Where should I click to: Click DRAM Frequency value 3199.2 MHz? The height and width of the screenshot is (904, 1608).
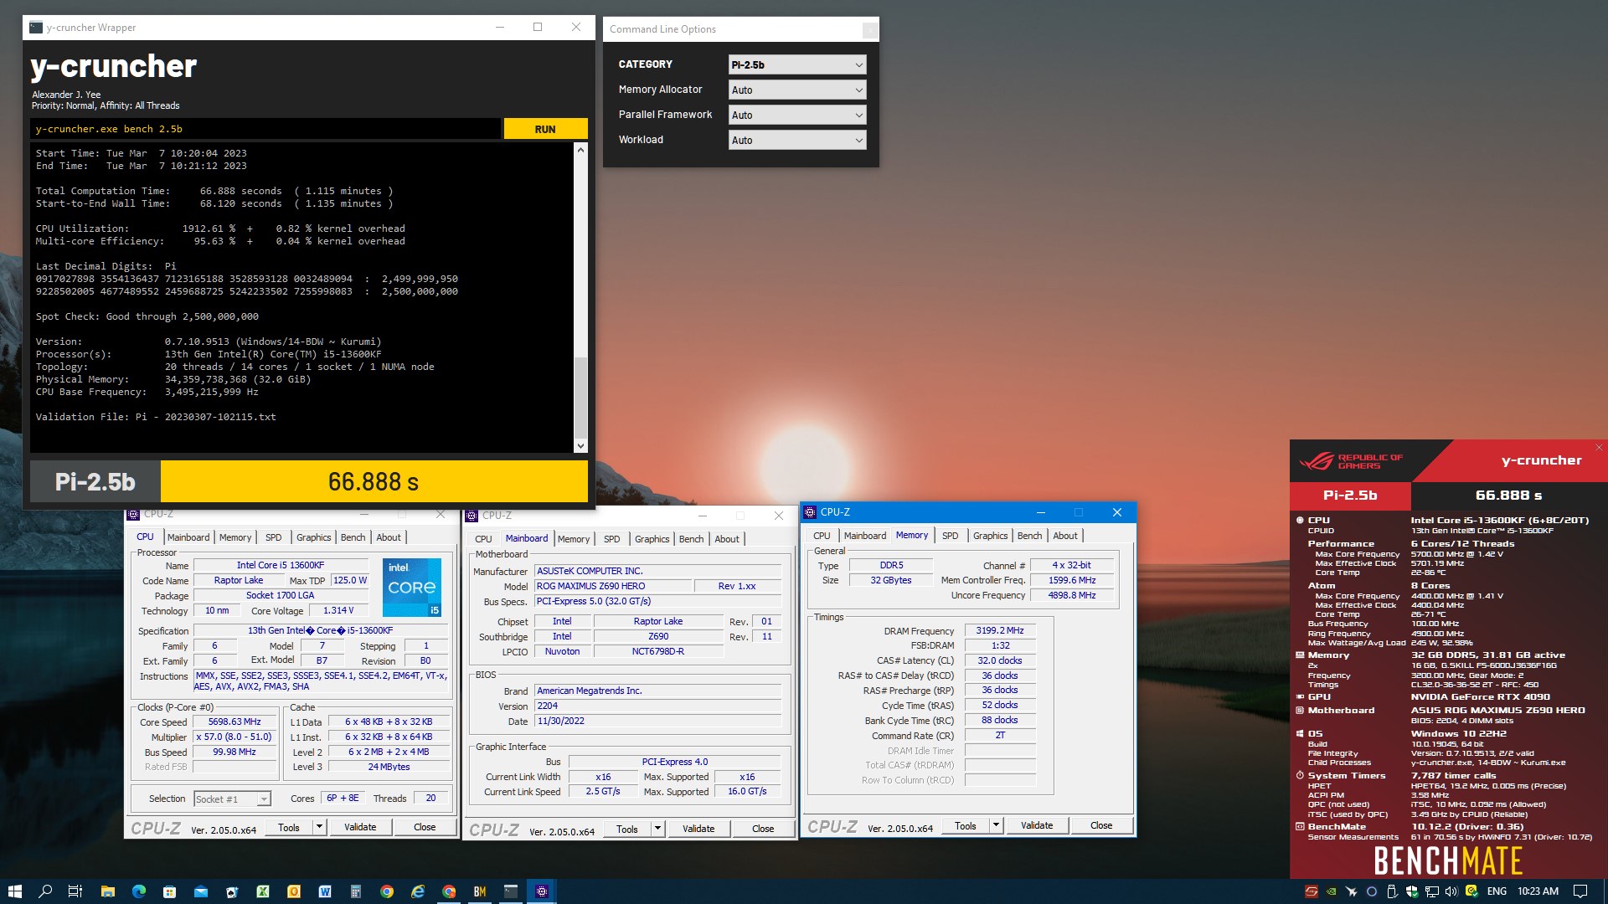click(1000, 630)
